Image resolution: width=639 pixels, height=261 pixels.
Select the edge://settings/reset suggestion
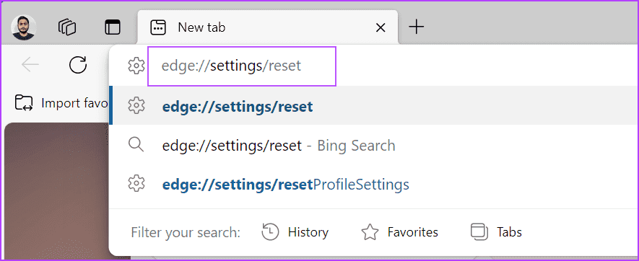375,106
